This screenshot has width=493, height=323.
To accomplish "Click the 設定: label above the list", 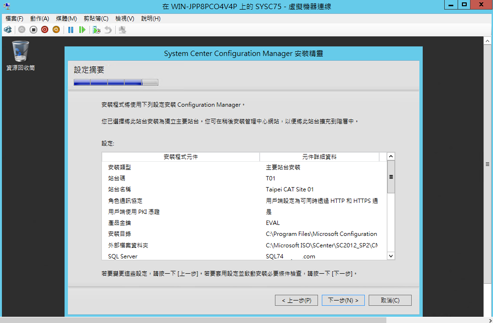I will pos(108,144).
